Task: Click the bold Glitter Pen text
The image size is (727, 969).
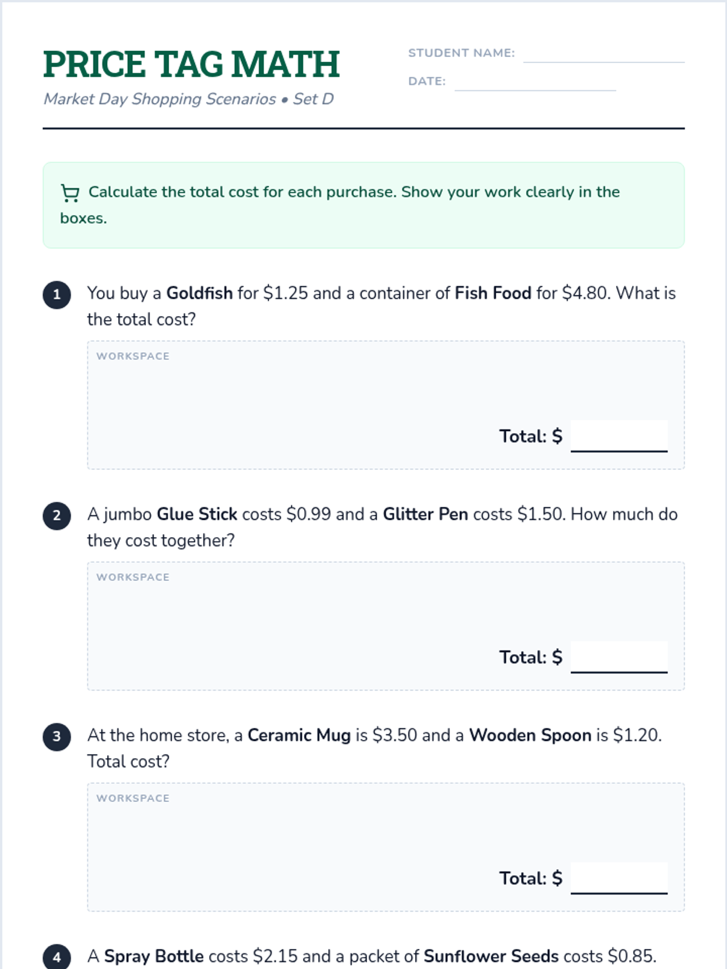Action: [x=425, y=514]
